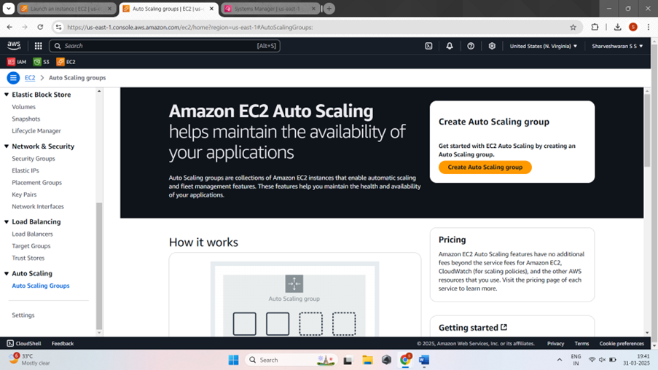This screenshot has height=370, width=658.
Task: Open Microsoft Word from the taskbar
Action: coord(424,360)
